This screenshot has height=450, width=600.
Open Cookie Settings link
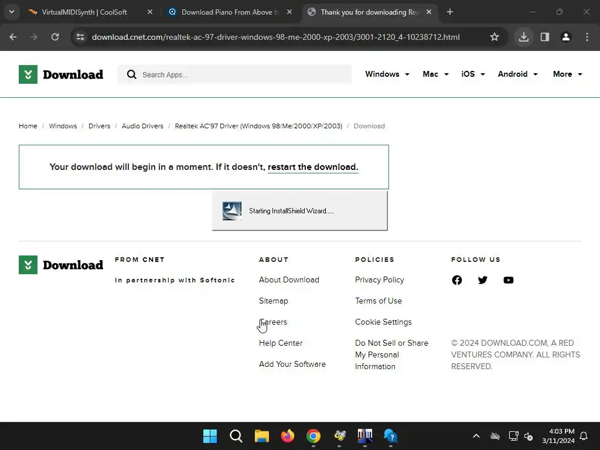click(x=383, y=322)
